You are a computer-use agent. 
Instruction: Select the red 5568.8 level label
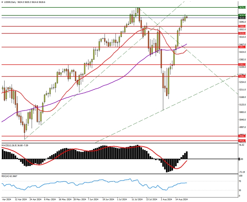coord(242,26)
